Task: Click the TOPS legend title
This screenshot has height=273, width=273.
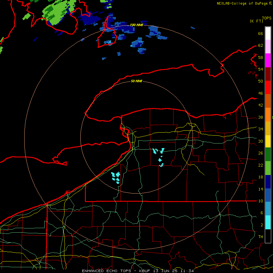Action: click(x=267, y=18)
